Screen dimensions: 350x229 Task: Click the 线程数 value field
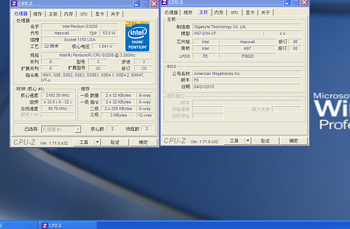147,129
